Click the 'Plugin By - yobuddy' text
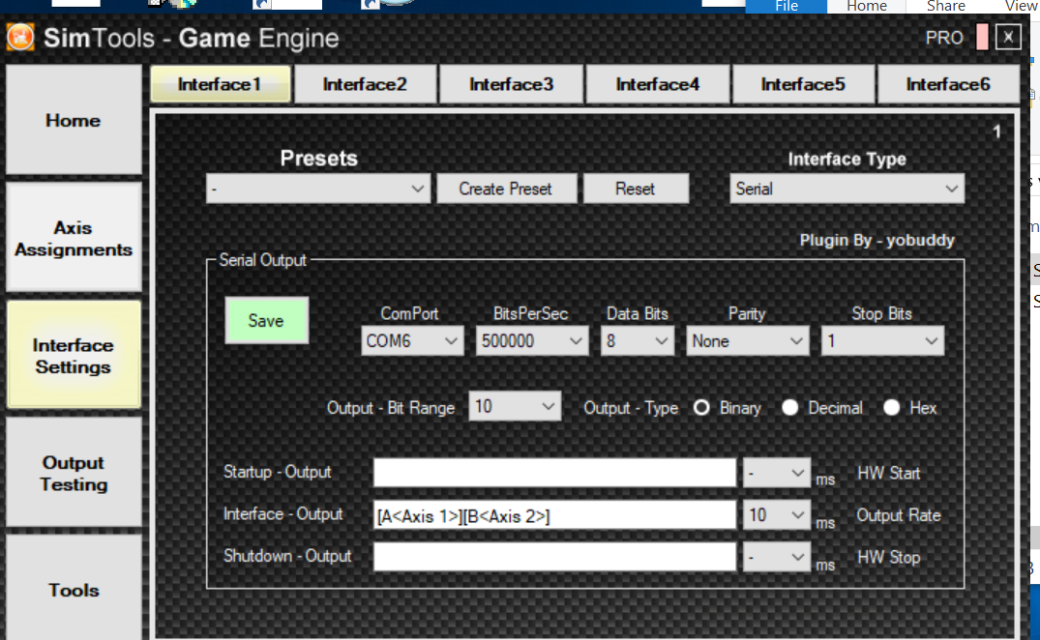The image size is (1040, 640). point(877,240)
